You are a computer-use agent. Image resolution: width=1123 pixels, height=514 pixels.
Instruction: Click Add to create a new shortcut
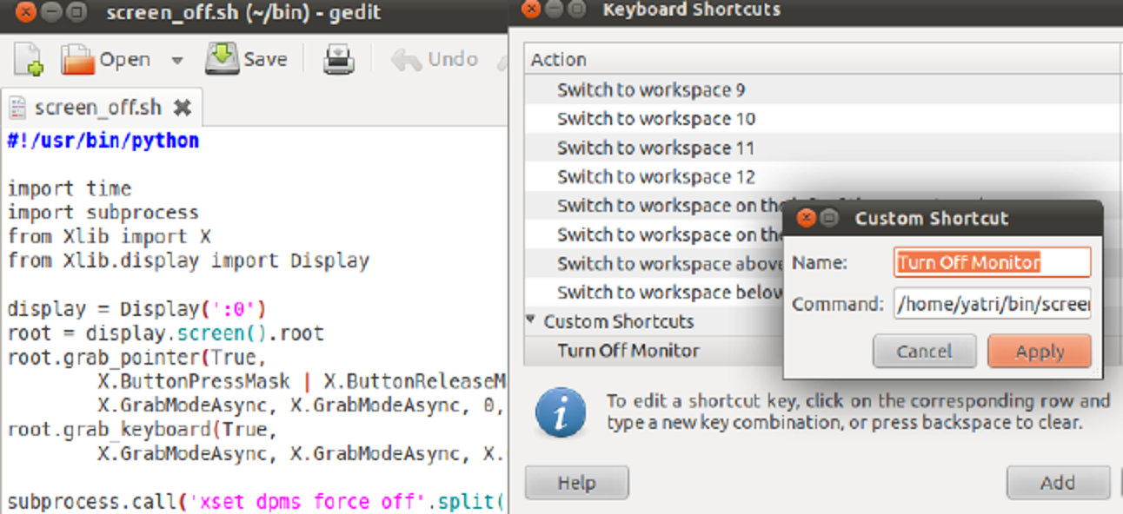(1057, 482)
